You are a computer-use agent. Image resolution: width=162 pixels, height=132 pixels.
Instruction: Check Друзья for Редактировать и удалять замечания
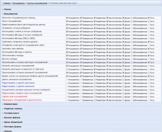coord(123,86)
